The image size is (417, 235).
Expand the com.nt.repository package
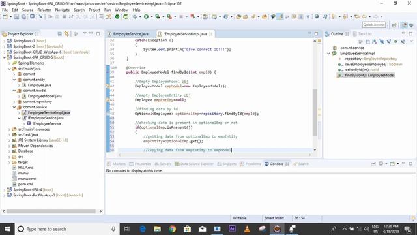(x=14, y=102)
